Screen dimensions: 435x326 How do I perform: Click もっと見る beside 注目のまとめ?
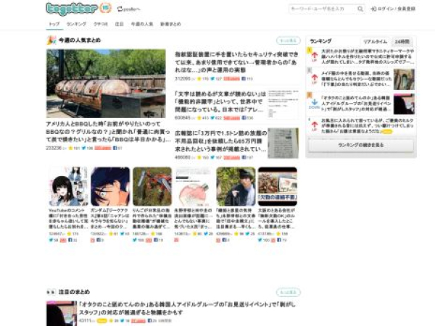[289, 292]
